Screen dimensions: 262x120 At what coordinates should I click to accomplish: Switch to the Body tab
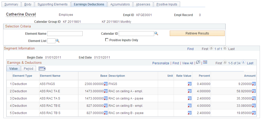[x=28, y=4]
